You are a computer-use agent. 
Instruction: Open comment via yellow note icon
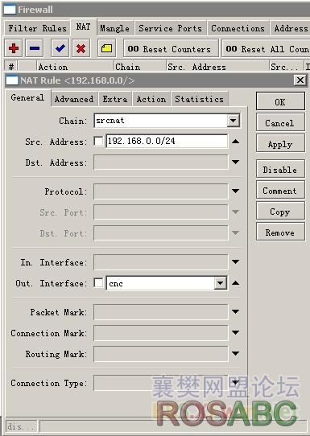[x=106, y=48]
